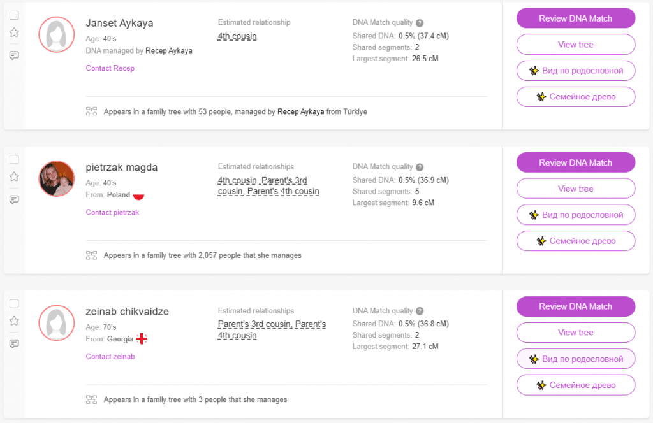The image size is (653, 423).
Task: Select the Janset Aykaya match checkbox
Action: 14,15
